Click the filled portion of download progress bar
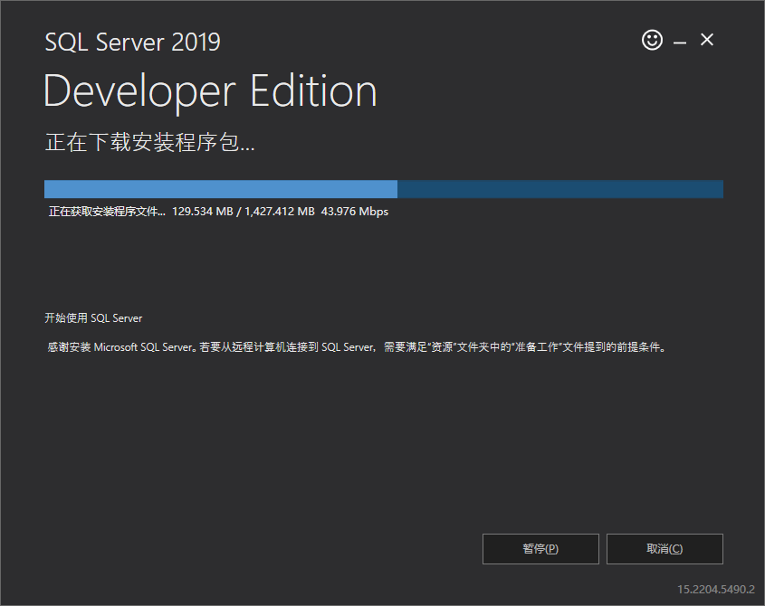 (x=221, y=189)
